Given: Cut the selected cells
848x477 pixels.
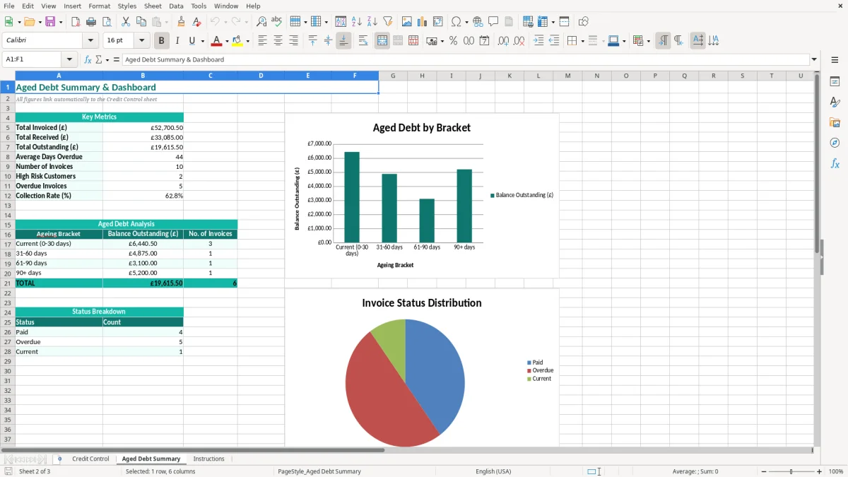Looking at the screenshot, I should (x=125, y=22).
